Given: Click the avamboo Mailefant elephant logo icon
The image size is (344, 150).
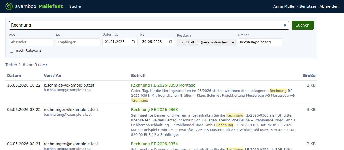Looking at the screenshot, I should click(x=9, y=6).
